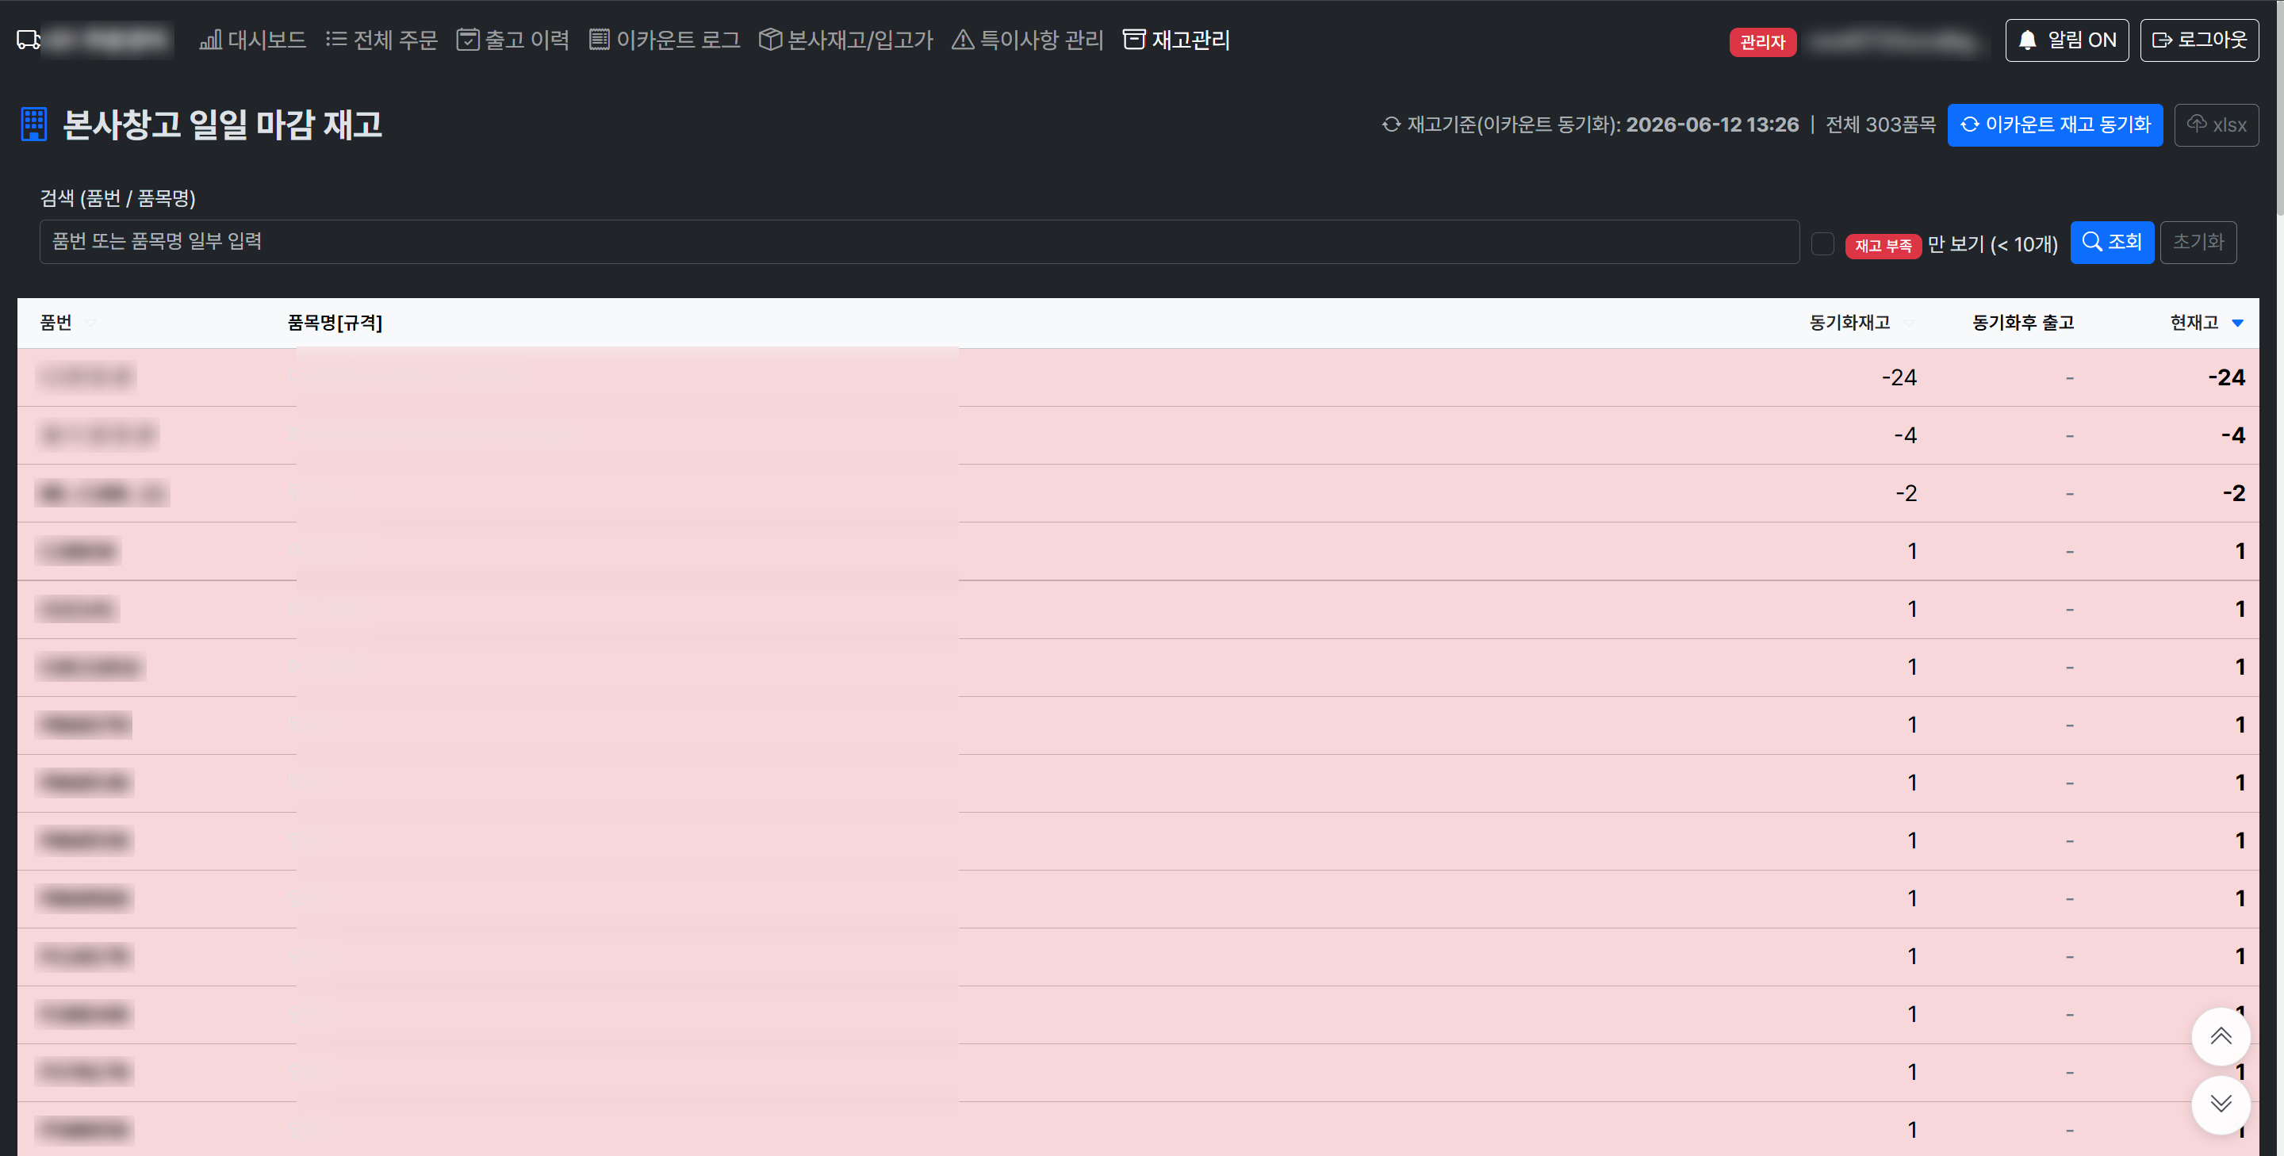
Task: Click the truck logo icon
Action: click(29, 40)
